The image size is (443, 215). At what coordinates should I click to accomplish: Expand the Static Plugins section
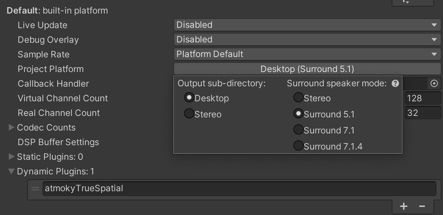[x=12, y=156]
